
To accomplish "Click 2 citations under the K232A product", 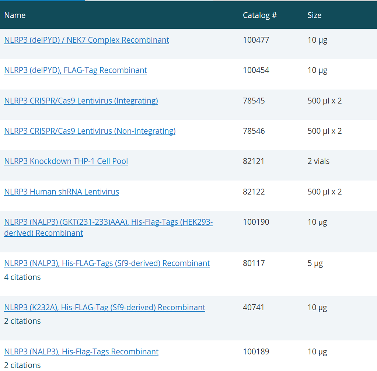I will pyautogui.click(x=22, y=321).
